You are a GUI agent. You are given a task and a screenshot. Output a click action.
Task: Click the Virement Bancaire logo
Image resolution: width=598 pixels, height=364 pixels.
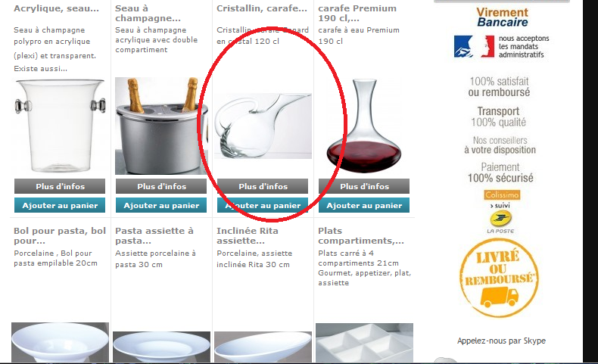click(503, 17)
